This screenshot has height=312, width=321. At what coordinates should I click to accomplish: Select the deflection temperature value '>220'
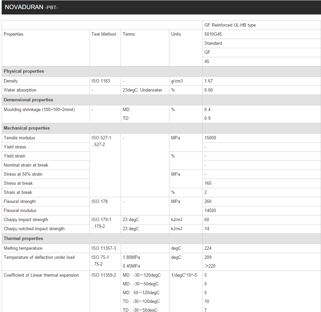pyautogui.click(x=210, y=266)
